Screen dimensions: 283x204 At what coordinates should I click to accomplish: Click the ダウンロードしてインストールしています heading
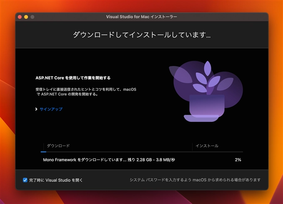point(141,35)
